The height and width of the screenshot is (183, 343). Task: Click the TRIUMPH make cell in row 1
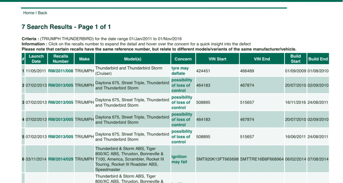(x=84, y=71)
